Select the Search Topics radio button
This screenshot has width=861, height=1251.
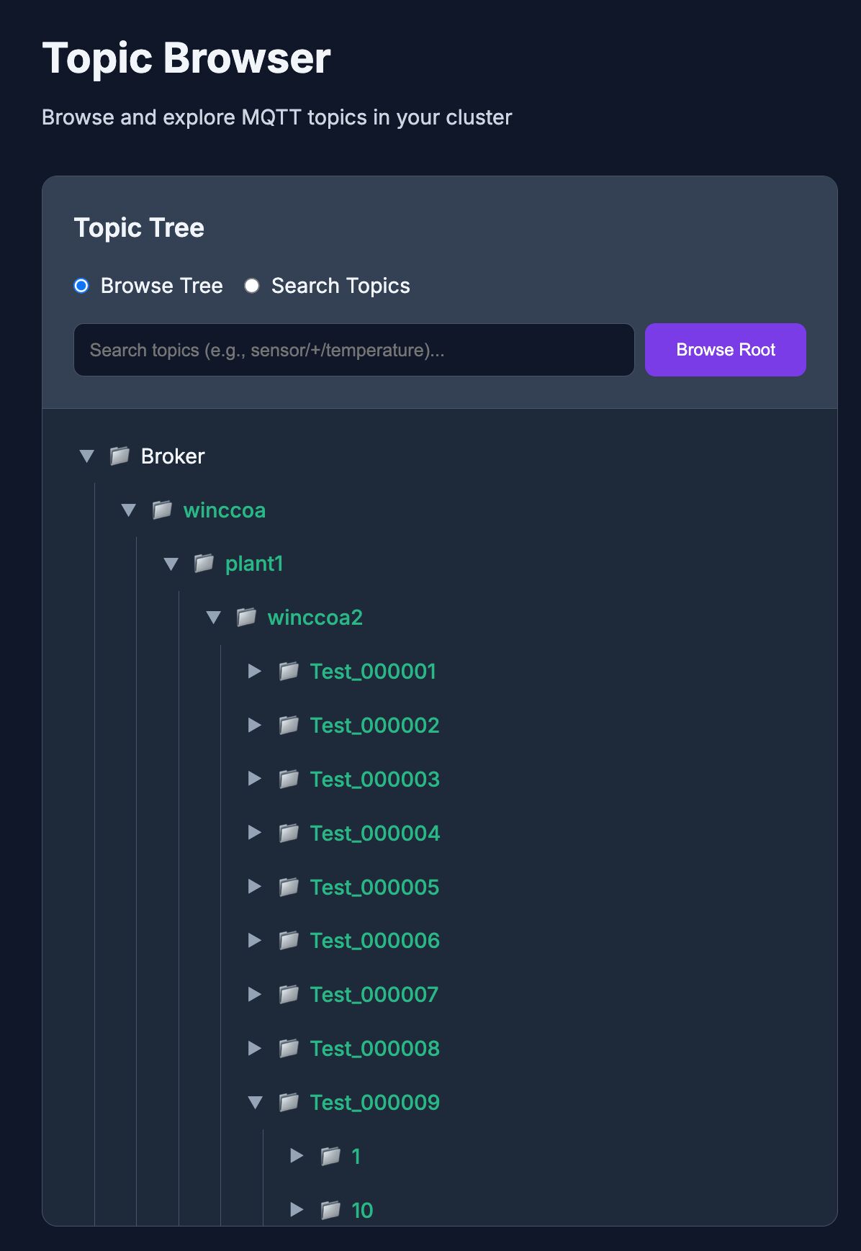pyautogui.click(x=252, y=286)
